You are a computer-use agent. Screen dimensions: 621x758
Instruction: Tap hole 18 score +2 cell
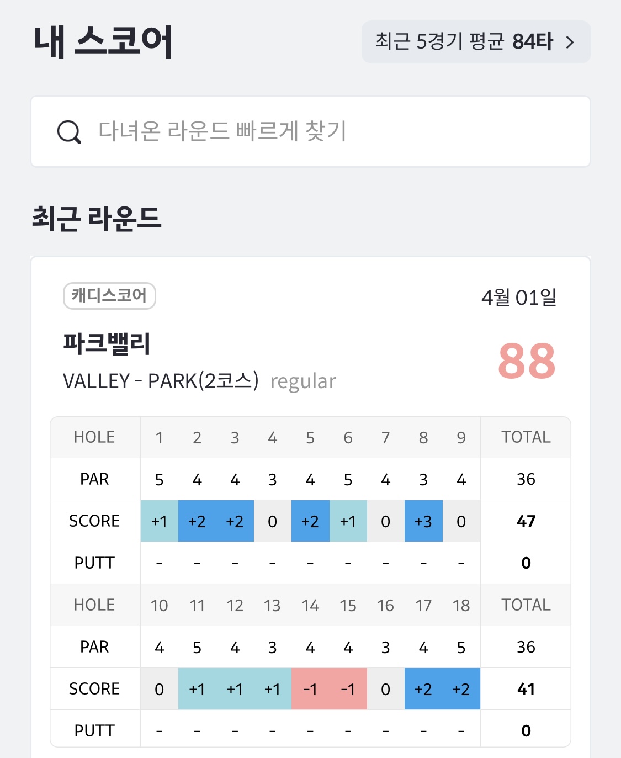(461, 689)
